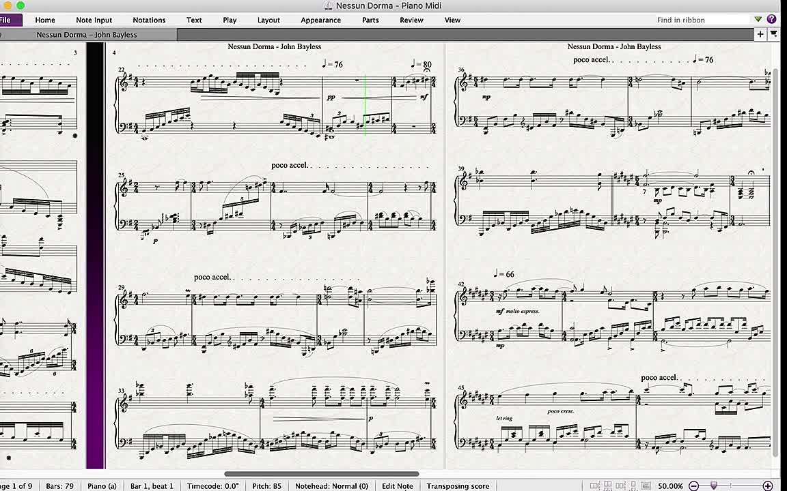Image resolution: width=787 pixels, height=491 pixels.
Task: Toggle Panorama view in status bar
Action: pos(646,486)
